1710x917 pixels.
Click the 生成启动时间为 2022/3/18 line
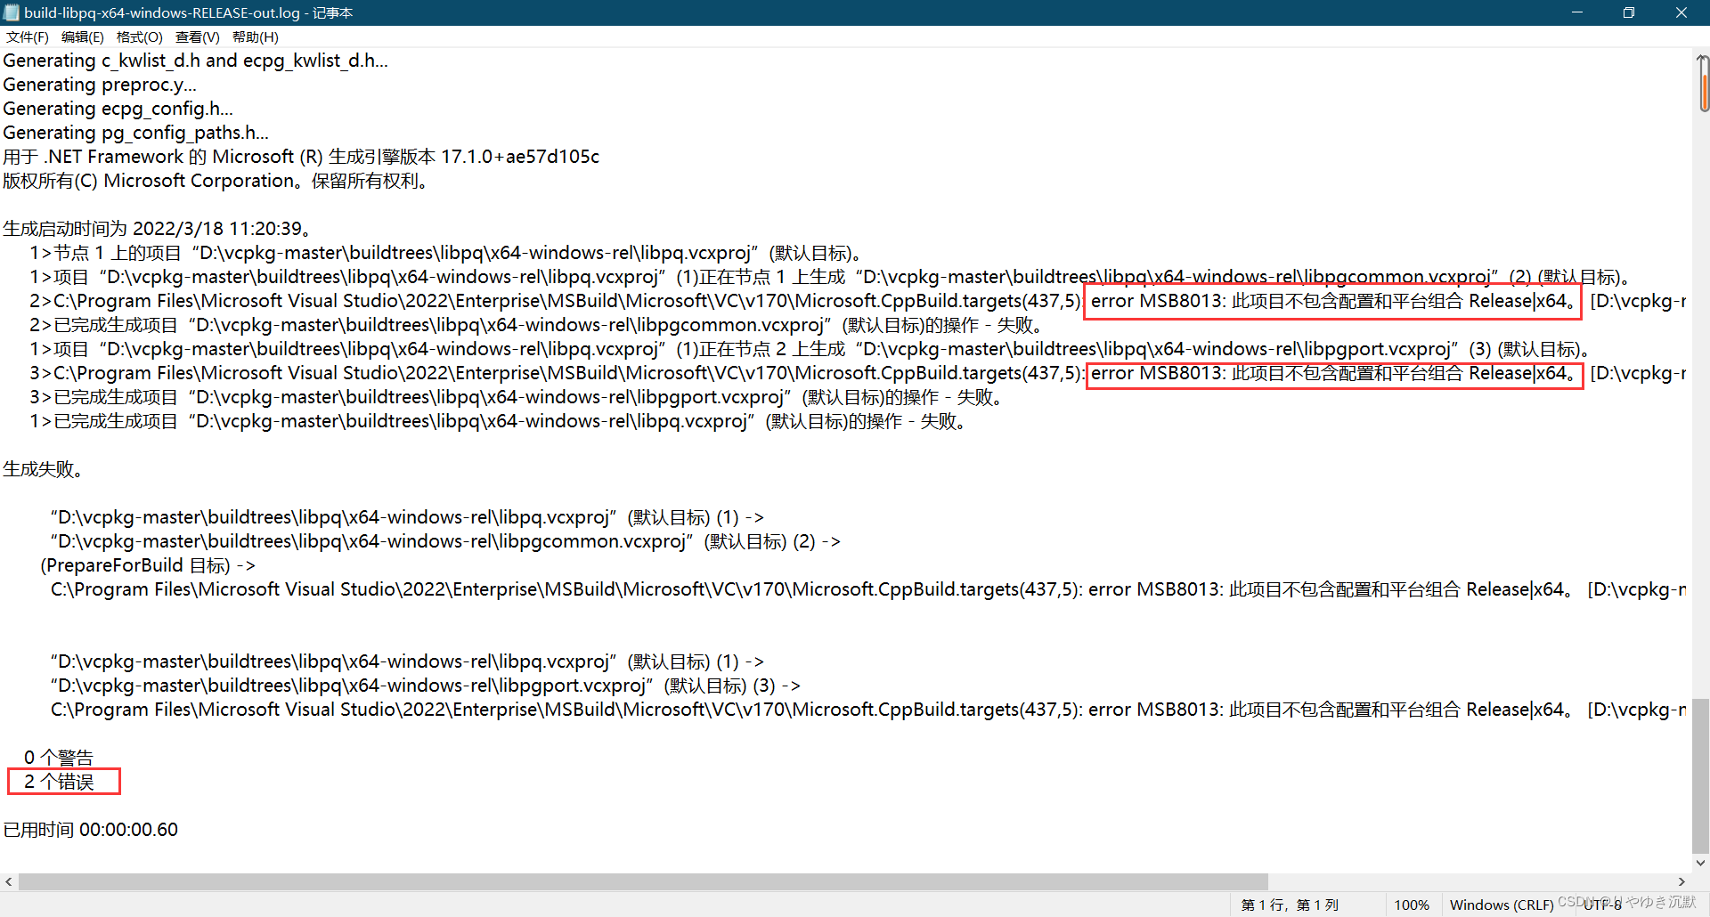[157, 229]
